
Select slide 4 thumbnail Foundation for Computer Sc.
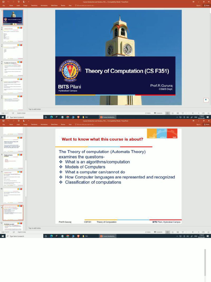point(13,69)
